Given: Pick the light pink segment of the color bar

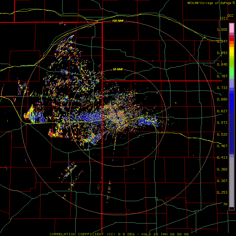Looking at the screenshot, I should 232,28.
